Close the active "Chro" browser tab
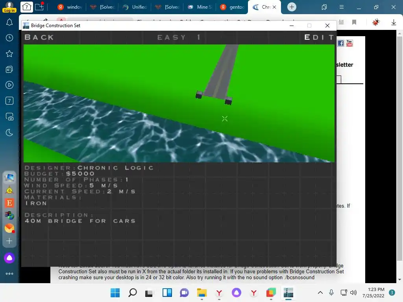 coord(274,7)
